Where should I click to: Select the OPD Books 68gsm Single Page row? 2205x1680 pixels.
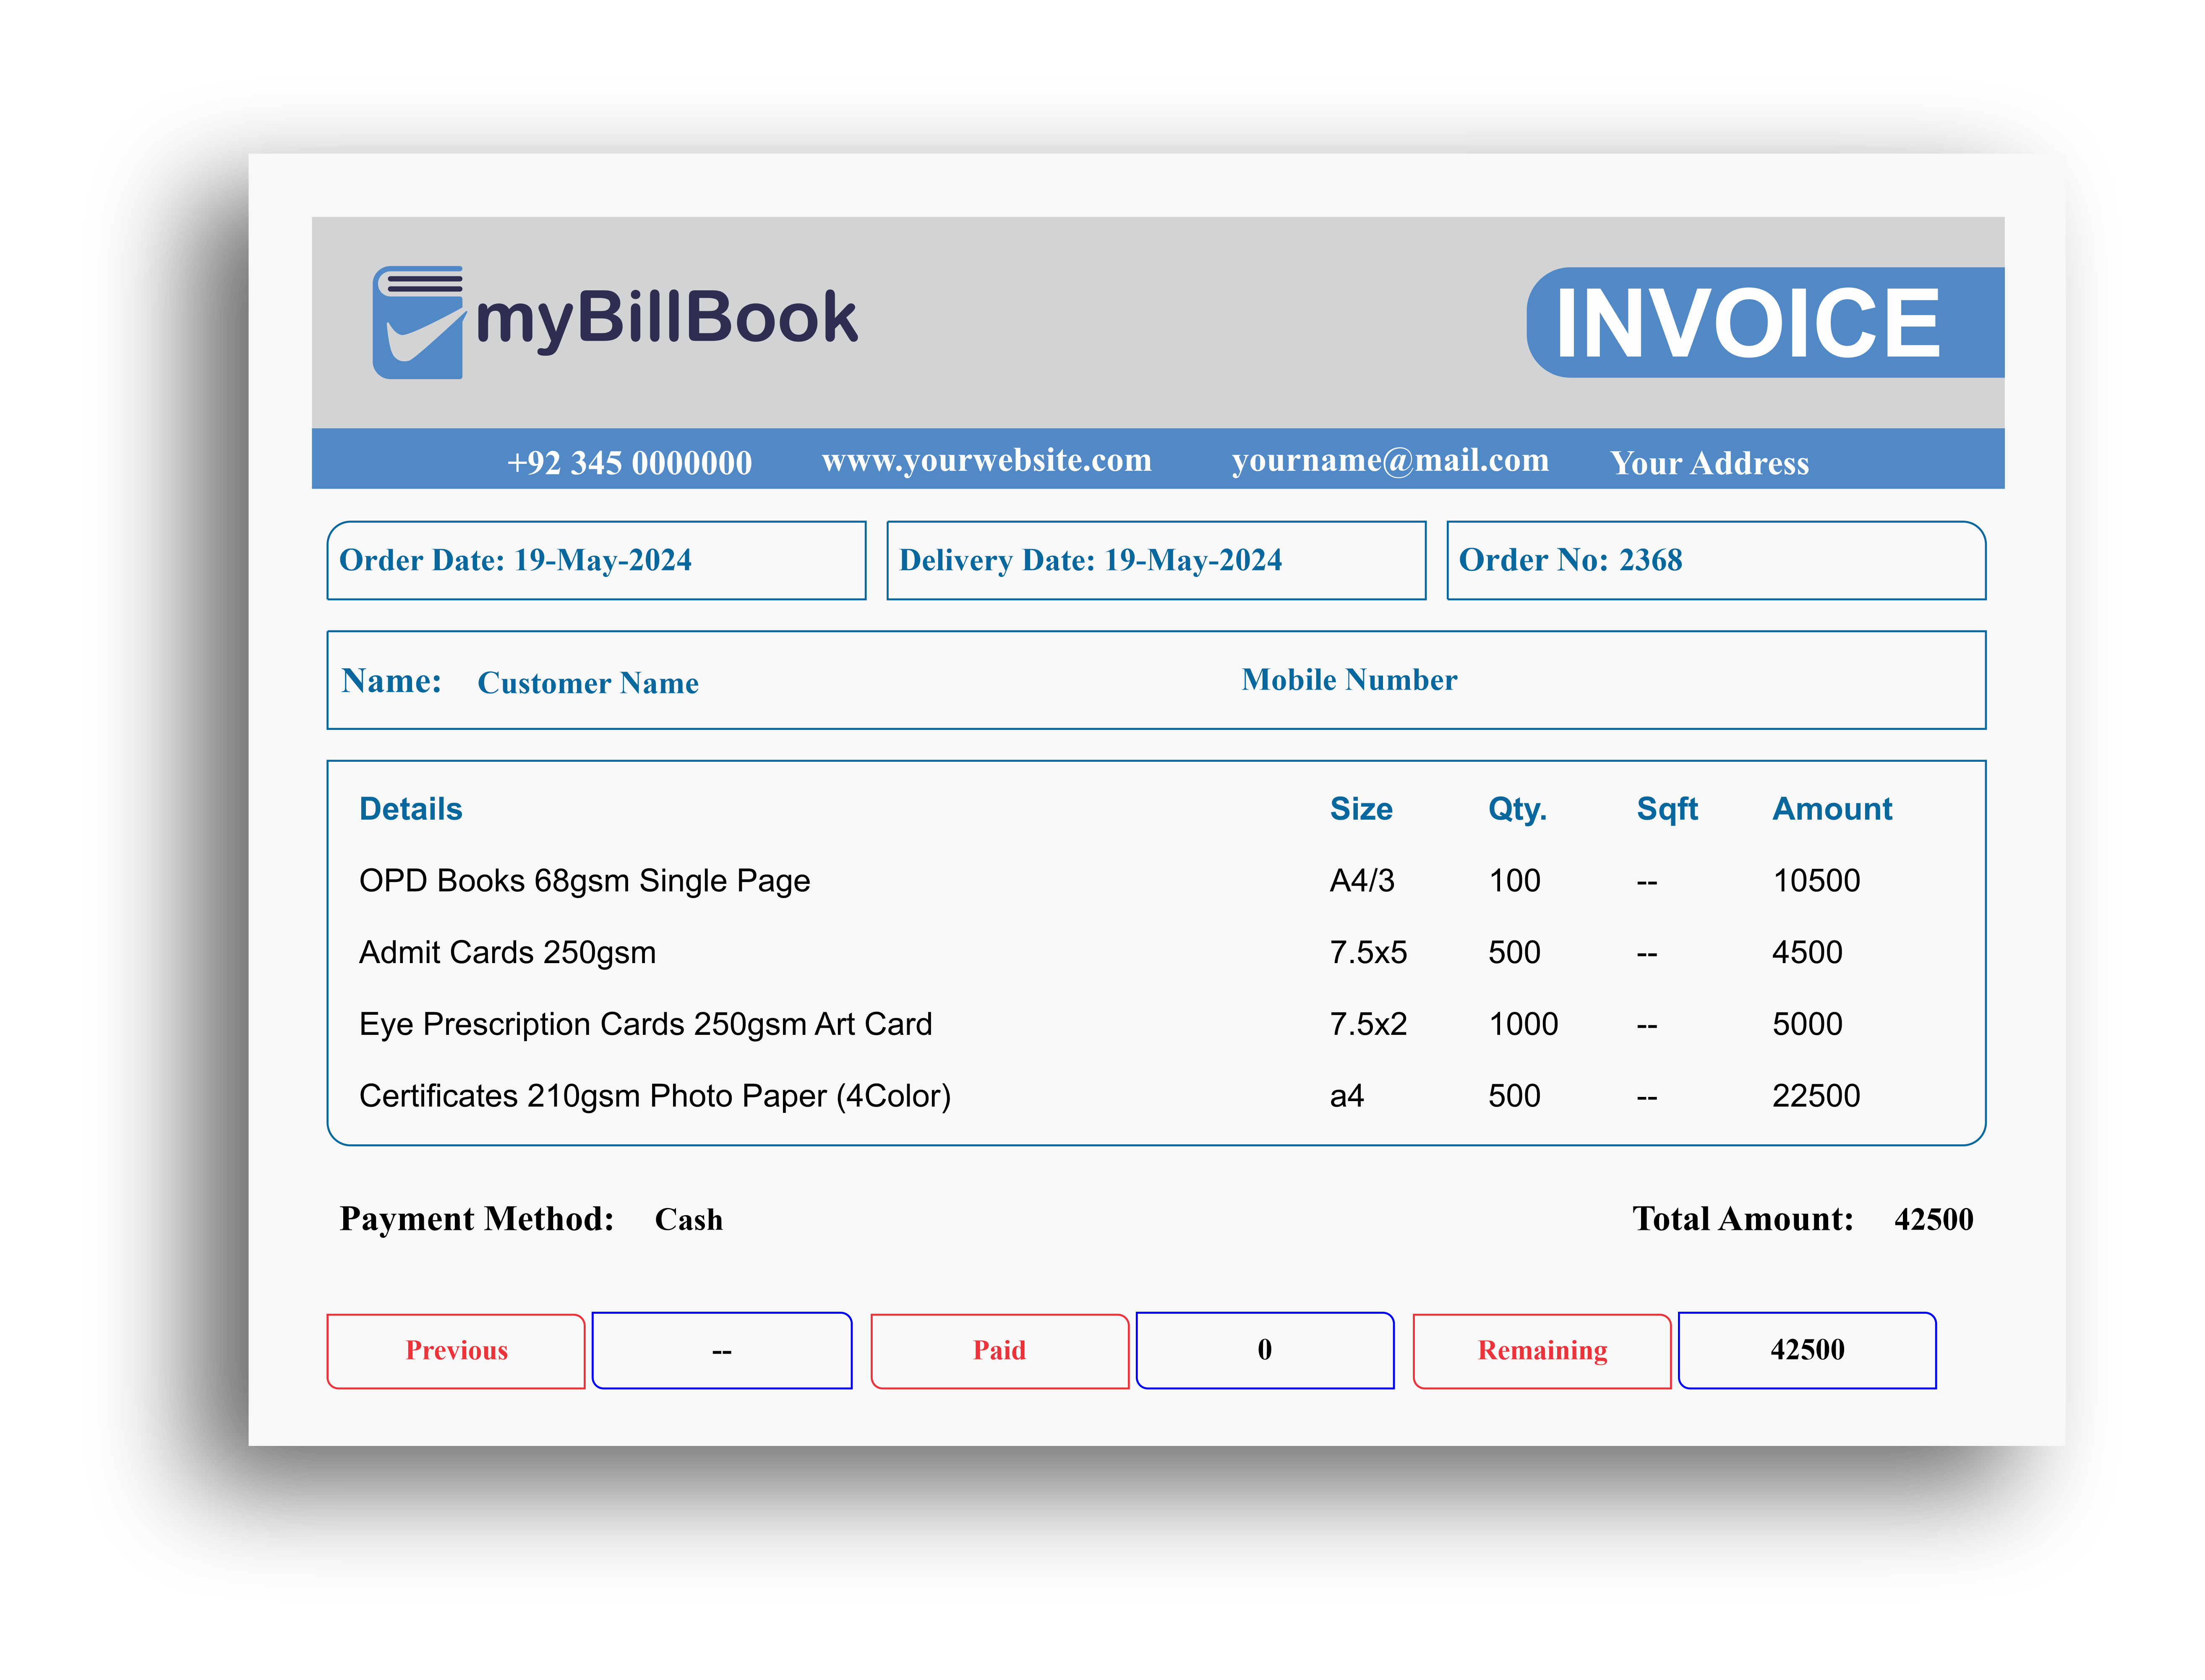[x=584, y=881]
